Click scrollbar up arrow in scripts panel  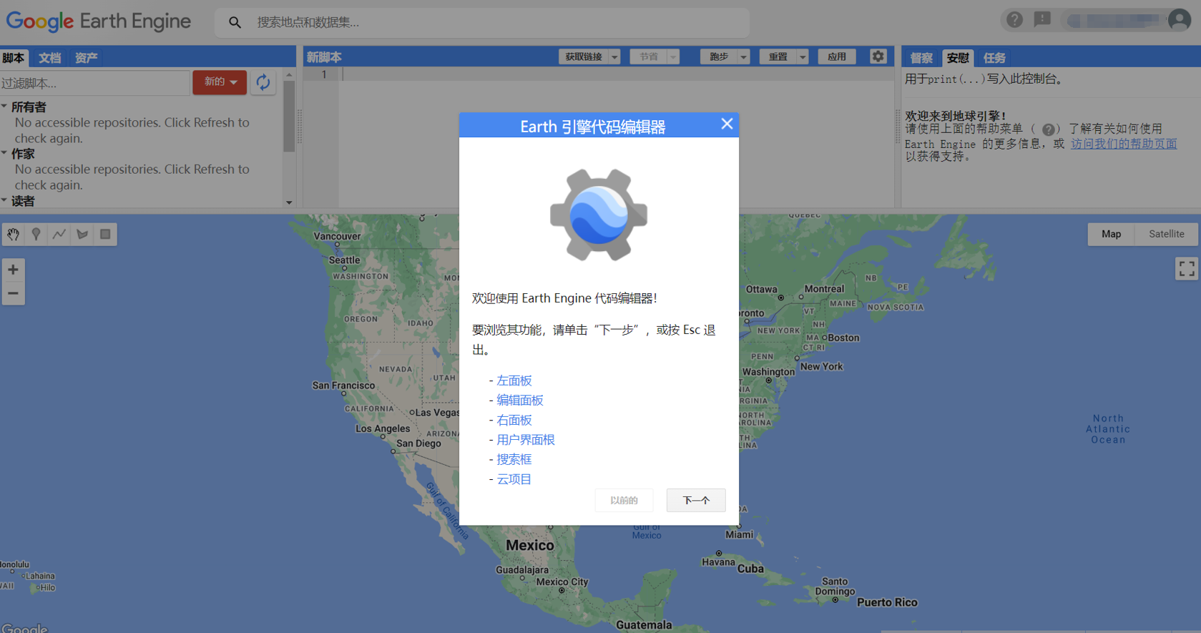pyautogui.click(x=289, y=74)
